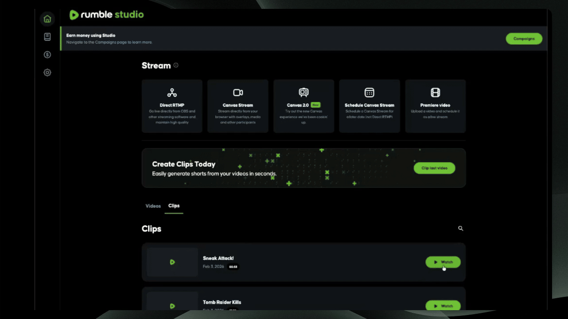Image resolution: width=568 pixels, height=319 pixels.
Task: Click the "Create Clips Today" heading
Action: coord(183,164)
